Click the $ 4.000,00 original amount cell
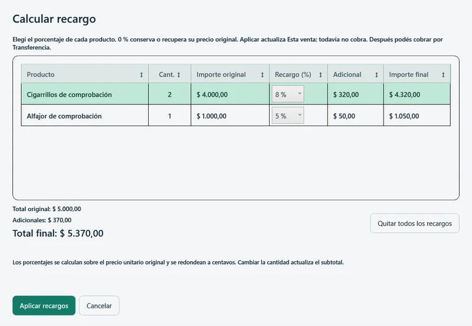The height and width of the screenshot is (326, 472). pyautogui.click(x=230, y=94)
